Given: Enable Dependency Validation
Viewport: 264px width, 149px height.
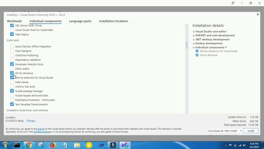Looking at the screenshot, I should 12,60.
